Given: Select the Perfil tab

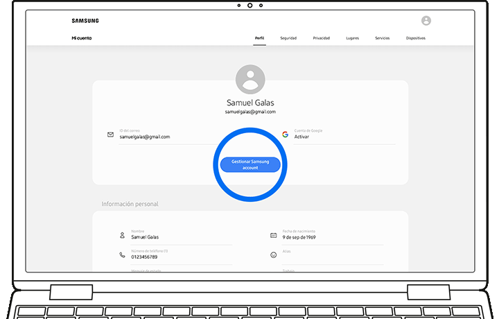Looking at the screenshot, I should point(259,38).
